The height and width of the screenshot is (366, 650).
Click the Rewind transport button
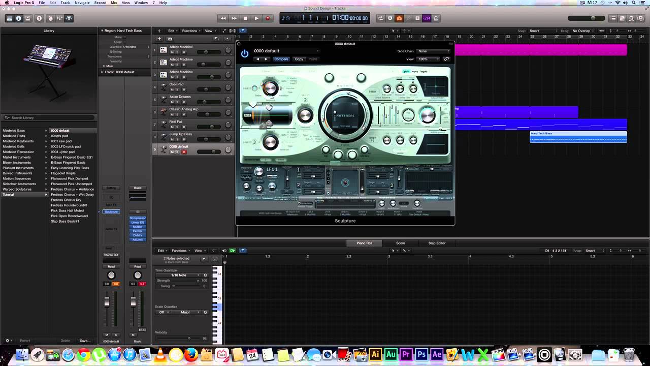[x=223, y=18]
